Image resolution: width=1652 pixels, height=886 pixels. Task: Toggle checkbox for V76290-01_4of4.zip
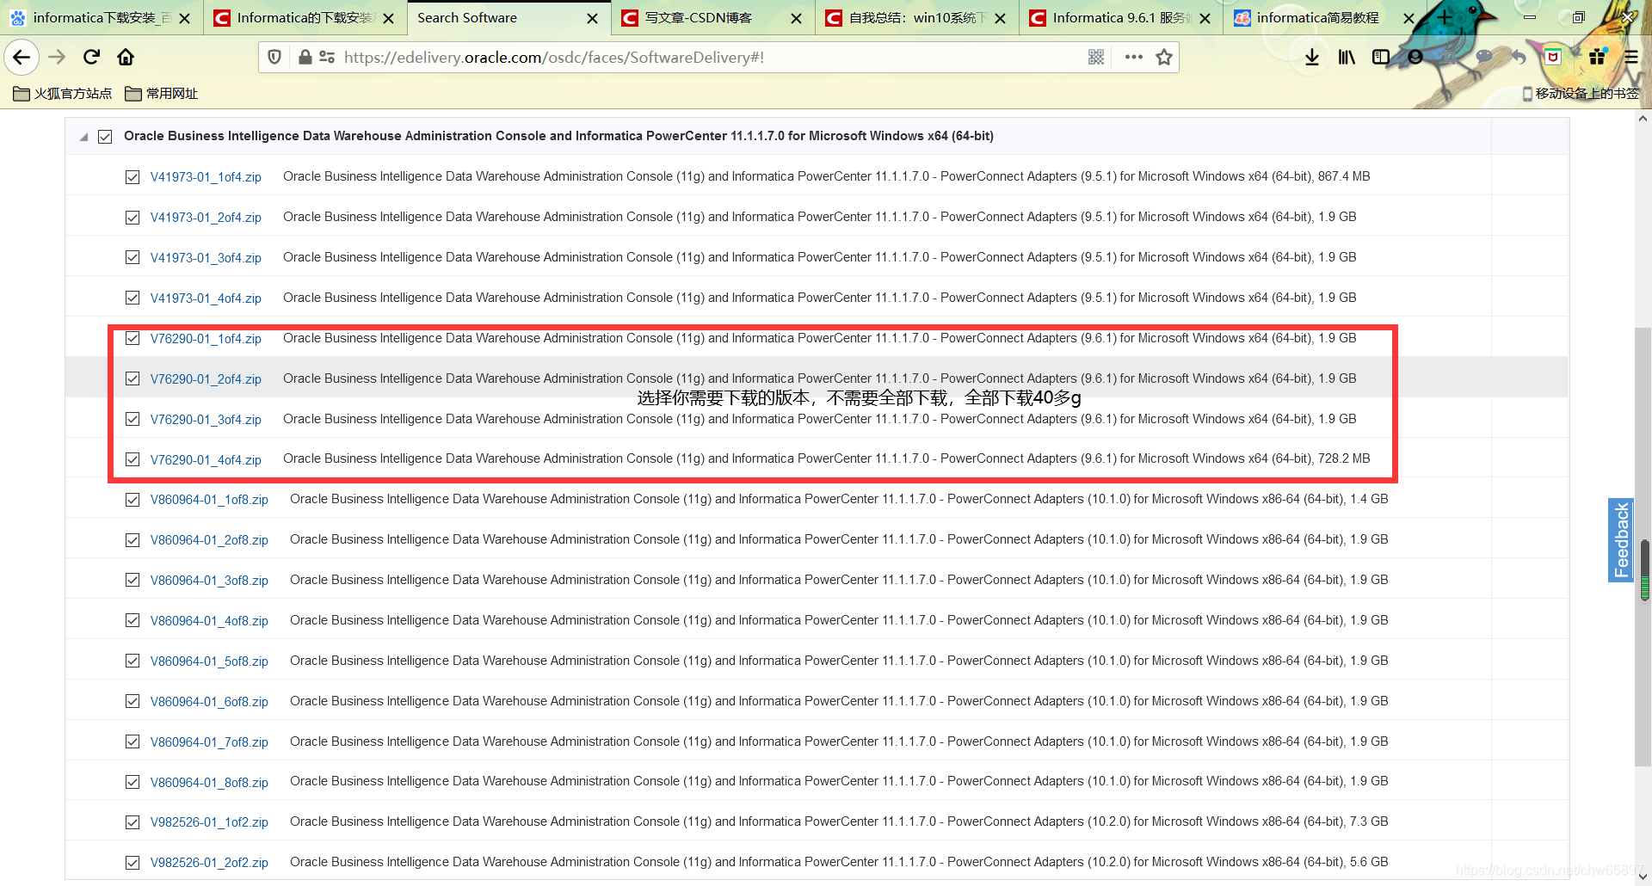[x=133, y=459]
